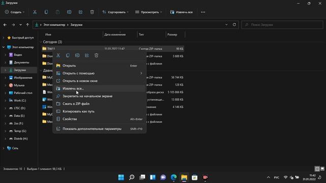Choose Сжать в ZIP-файл
Image resolution: width=326 pixels, height=183 pixels.
[99, 104]
